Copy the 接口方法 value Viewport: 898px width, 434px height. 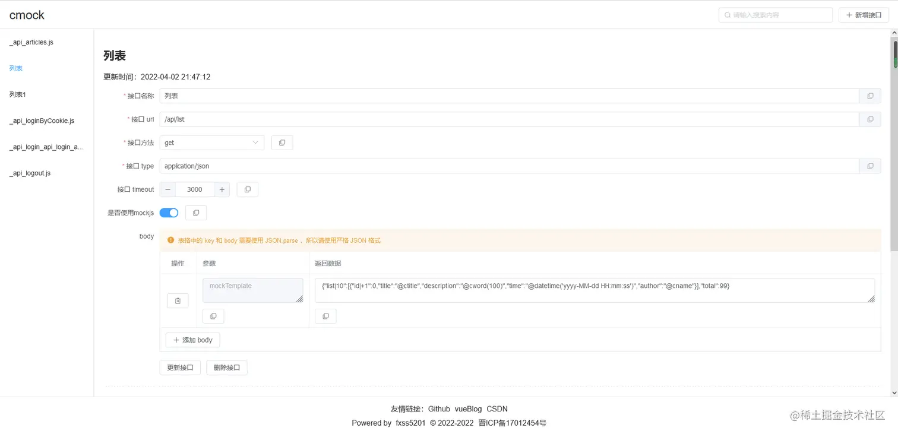(282, 142)
